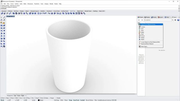Toggle Ortho in status bar
Screen dimensions: 180x101
62,100
